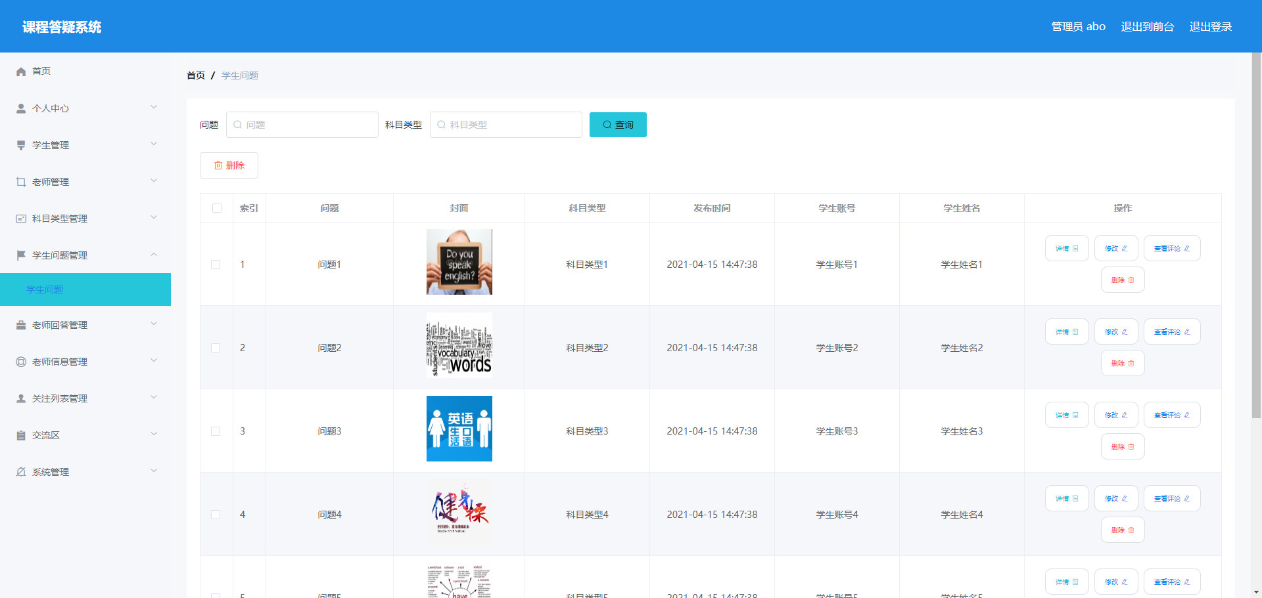Click the vertical scrollbar on the right
Screen dimensions: 1262x598
pyautogui.click(x=1256, y=235)
